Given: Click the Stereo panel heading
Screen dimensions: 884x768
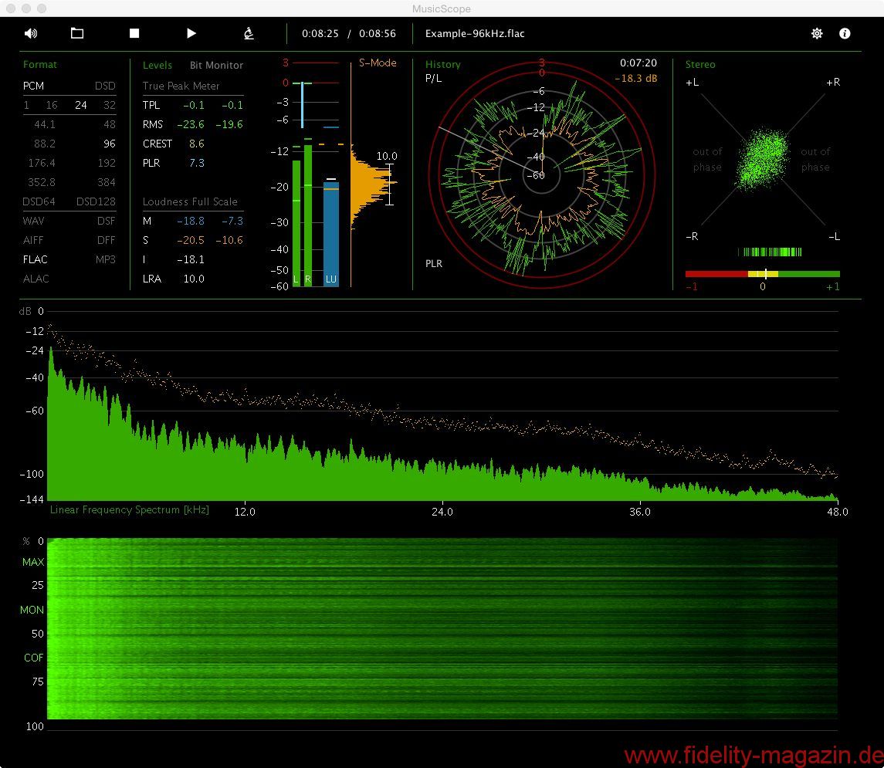Looking at the screenshot, I should click(700, 64).
